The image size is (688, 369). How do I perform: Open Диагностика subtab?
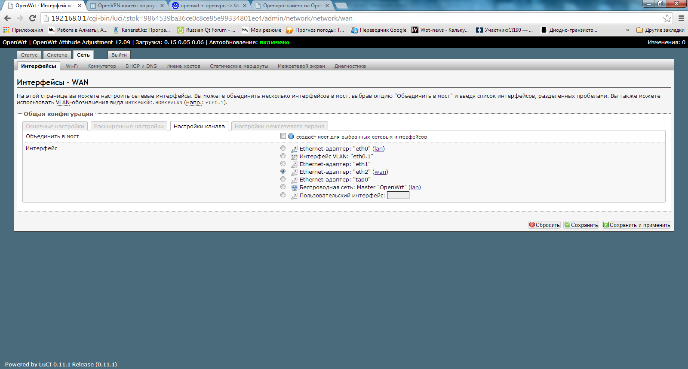(x=350, y=66)
